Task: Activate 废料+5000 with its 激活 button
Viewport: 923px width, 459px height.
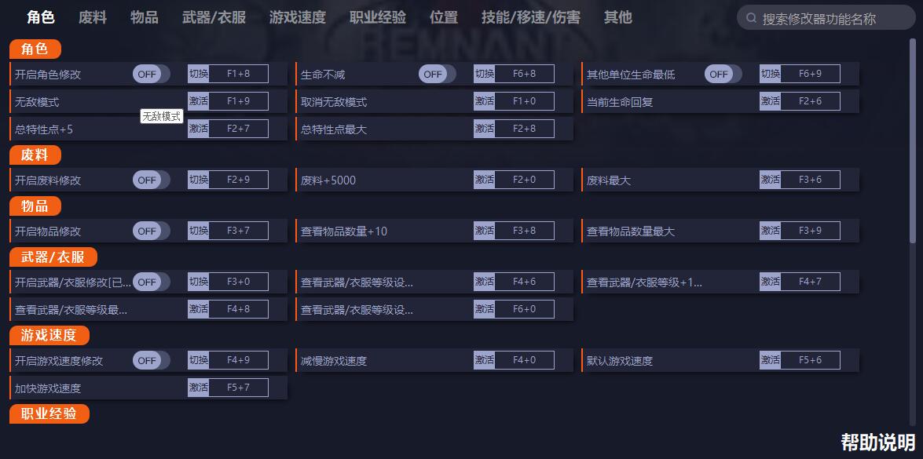Action: click(x=485, y=179)
